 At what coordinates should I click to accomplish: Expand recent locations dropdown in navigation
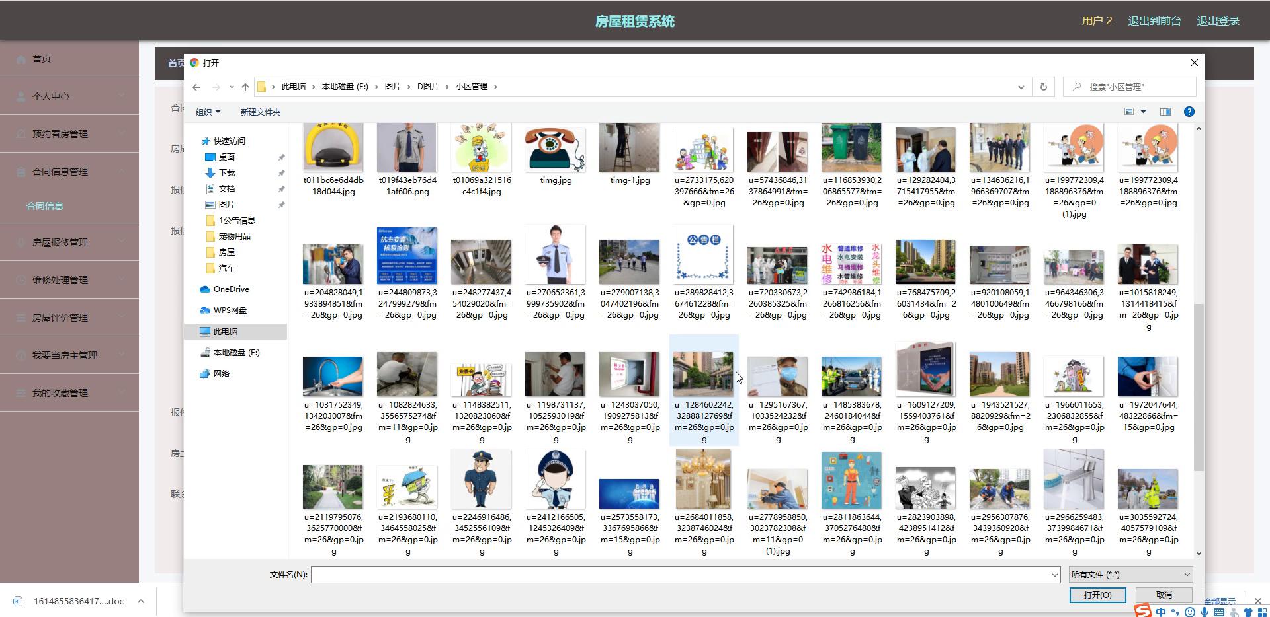click(x=232, y=87)
